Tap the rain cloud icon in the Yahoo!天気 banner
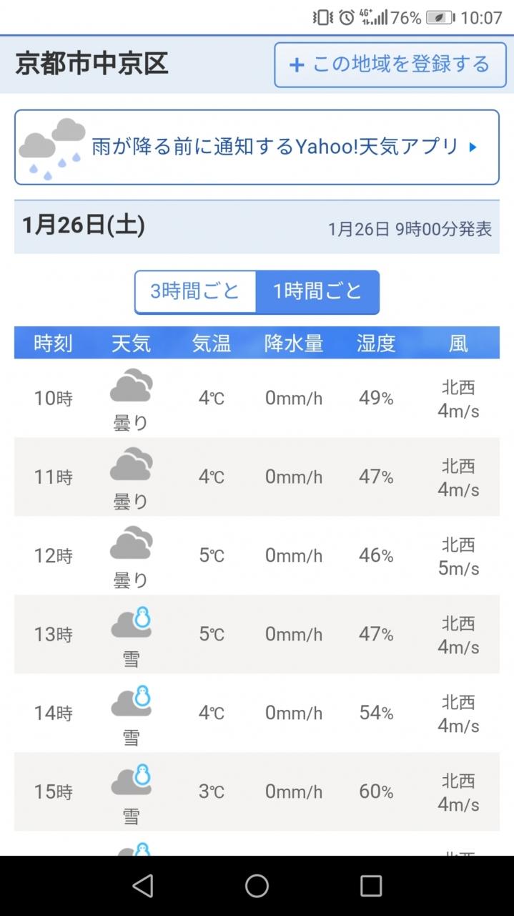This screenshot has width=514, height=916. (51, 148)
